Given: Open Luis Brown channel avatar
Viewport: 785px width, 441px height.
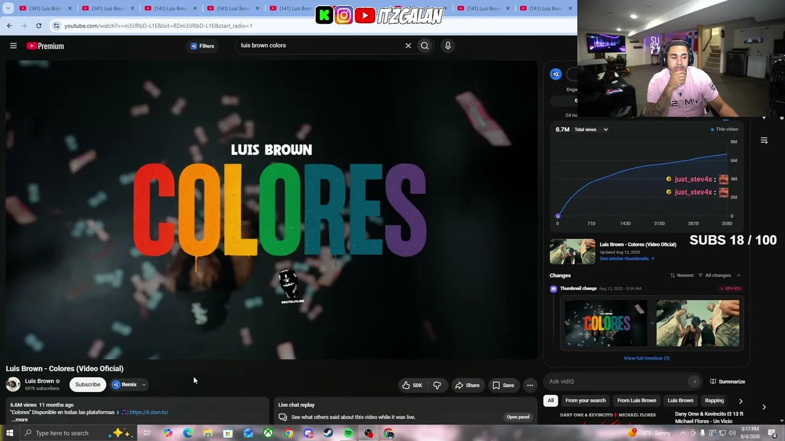Looking at the screenshot, I should click(x=13, y=385).
